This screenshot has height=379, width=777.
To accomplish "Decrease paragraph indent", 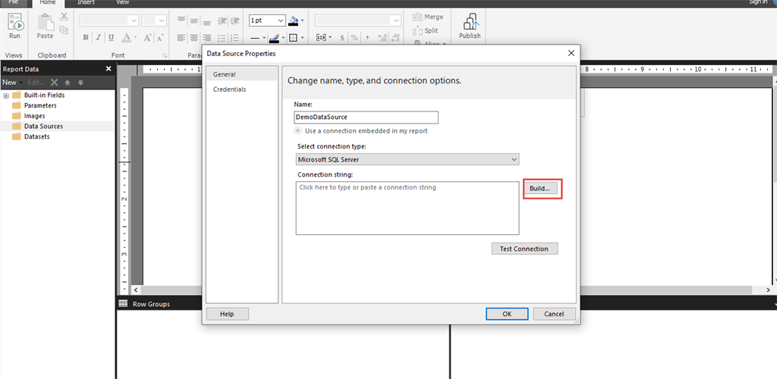I will [x=222, y=20].
